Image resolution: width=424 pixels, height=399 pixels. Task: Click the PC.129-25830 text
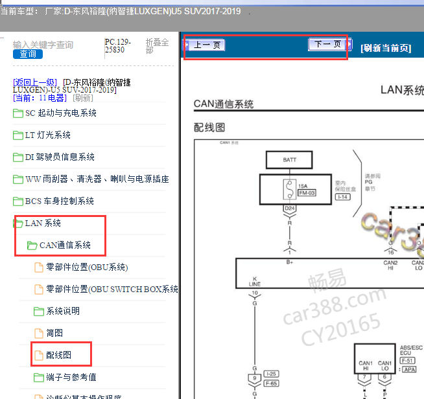[118, 46]
